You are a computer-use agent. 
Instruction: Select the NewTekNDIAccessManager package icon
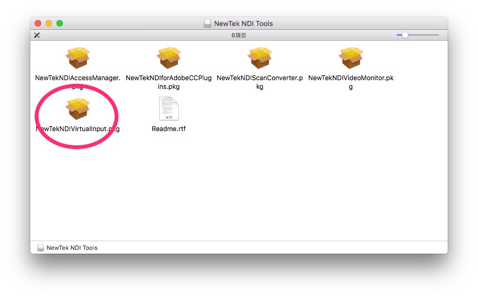tap(77, 57)
